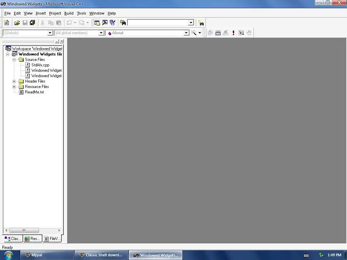Switch to the ResourceView tab
Viewport: 347px width, 260px height.
[33, 239]
